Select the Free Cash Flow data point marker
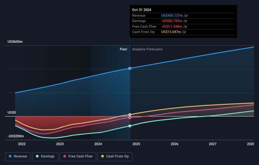This screenshot has height=165, width=259. (x=130, y=118)
